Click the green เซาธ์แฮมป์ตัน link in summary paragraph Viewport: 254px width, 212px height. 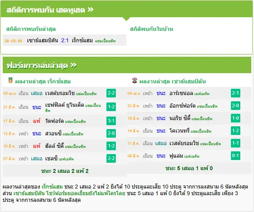point(29,193)
